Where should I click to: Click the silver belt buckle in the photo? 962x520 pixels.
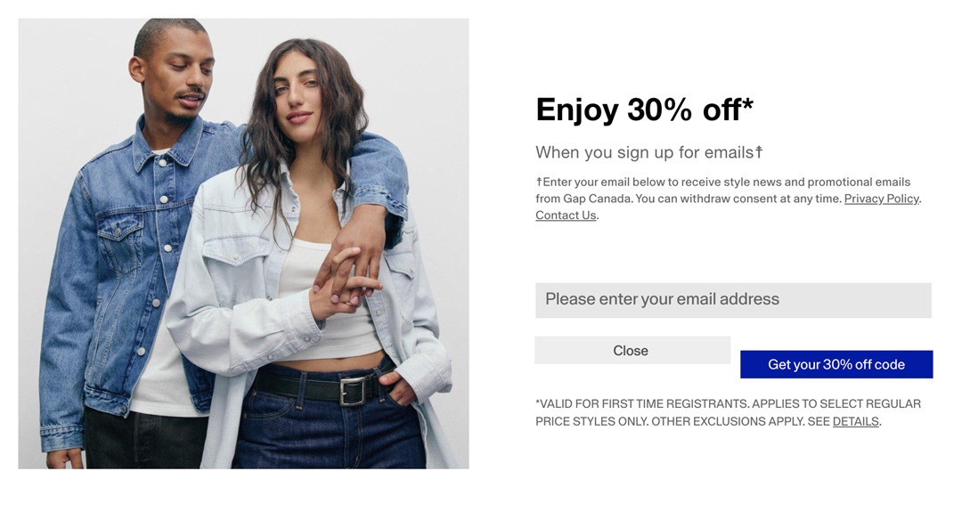point(352,391)
